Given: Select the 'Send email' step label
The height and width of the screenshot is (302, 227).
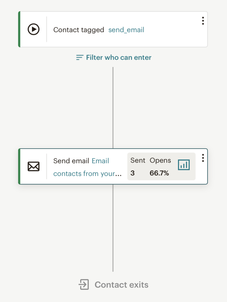Looking at the screenshot, I should [71, 161].
